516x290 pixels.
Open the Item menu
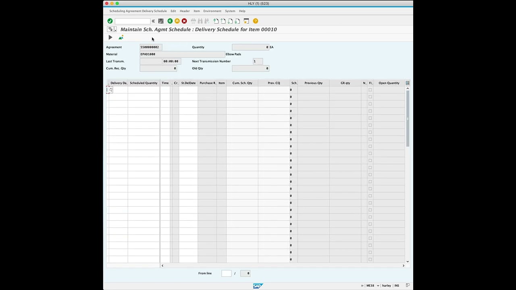tap(196, 11)
